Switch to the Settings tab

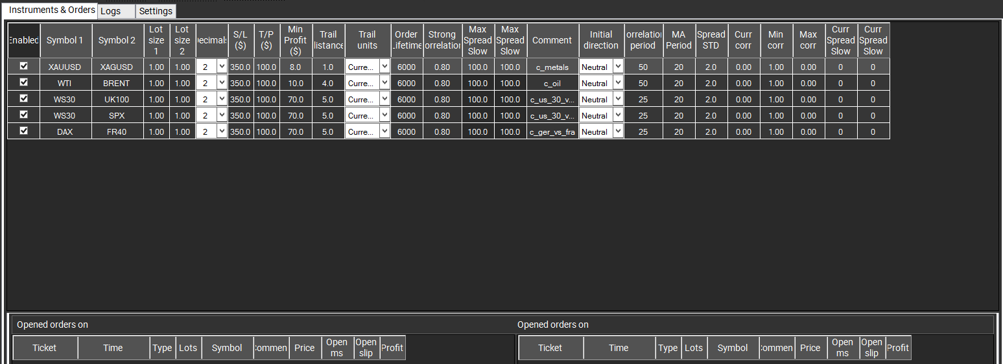(x=156, y=11)
